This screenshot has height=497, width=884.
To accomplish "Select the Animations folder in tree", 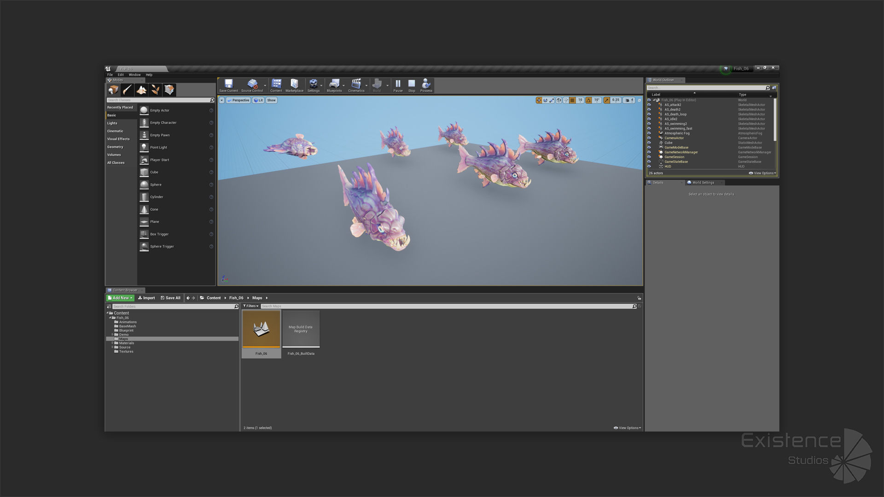I will [128, 322].
